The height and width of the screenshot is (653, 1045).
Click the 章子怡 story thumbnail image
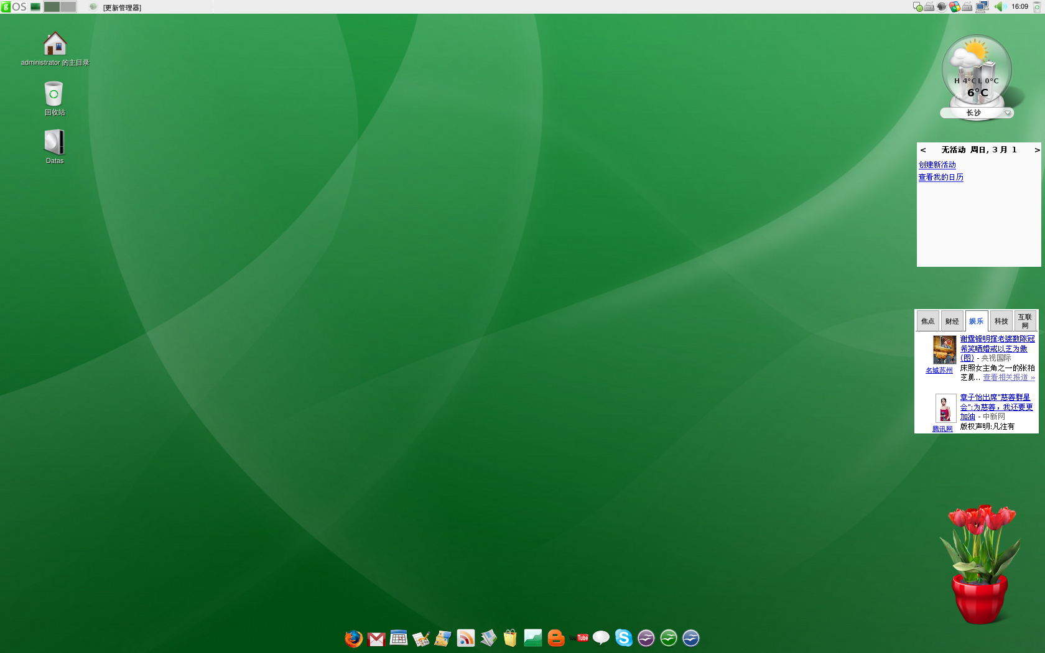point(945,409)
